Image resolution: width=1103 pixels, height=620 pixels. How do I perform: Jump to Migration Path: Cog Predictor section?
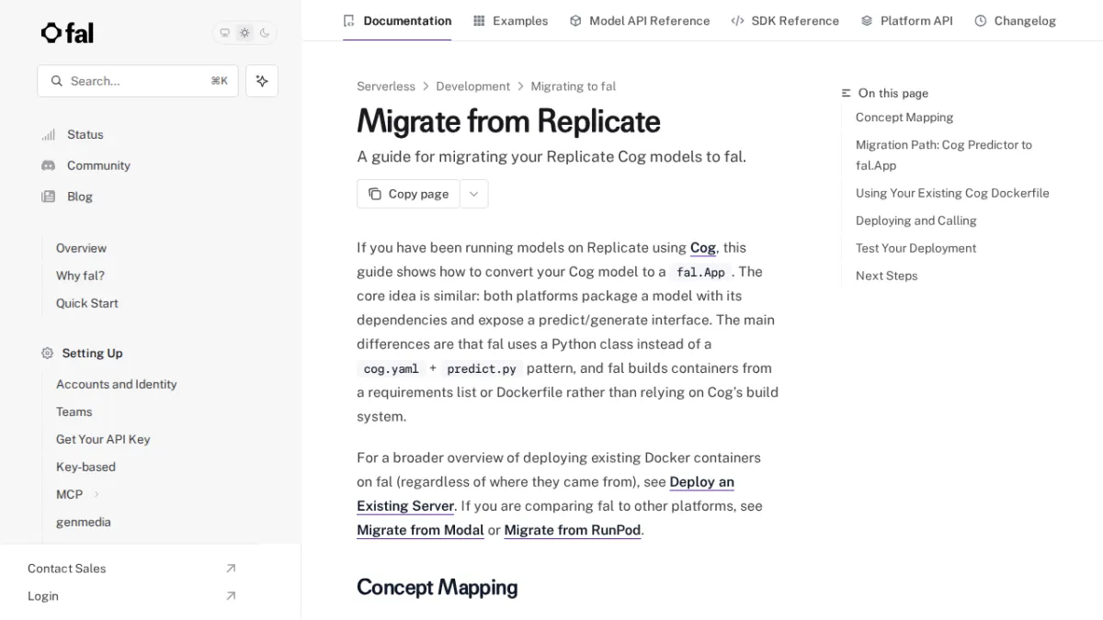(x=944, y=155)
